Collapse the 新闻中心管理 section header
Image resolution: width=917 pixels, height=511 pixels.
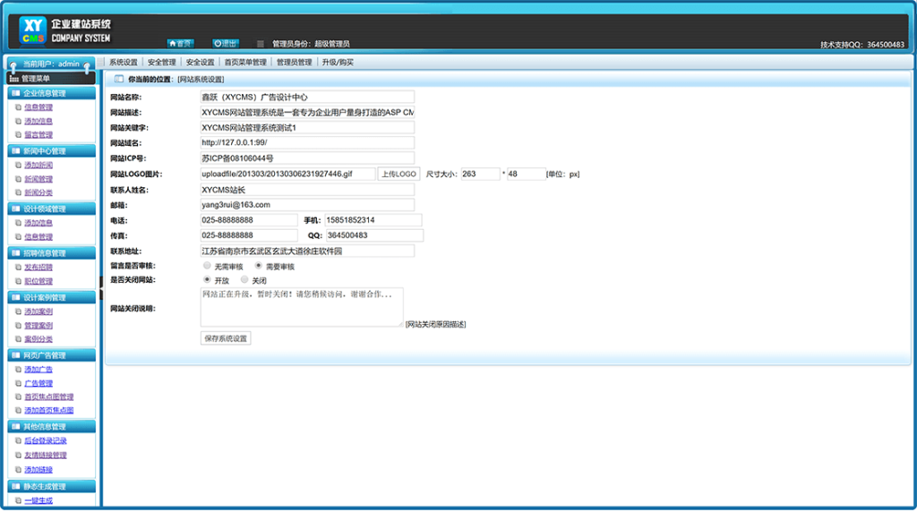coord(51,151)
